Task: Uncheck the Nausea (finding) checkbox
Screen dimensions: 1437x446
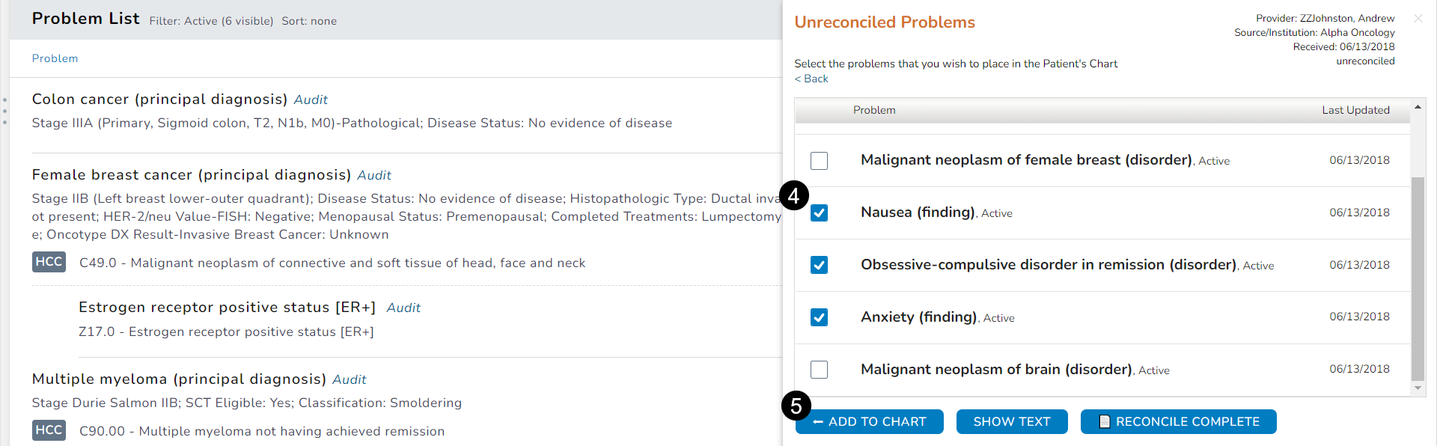Action: click(819, 213)
